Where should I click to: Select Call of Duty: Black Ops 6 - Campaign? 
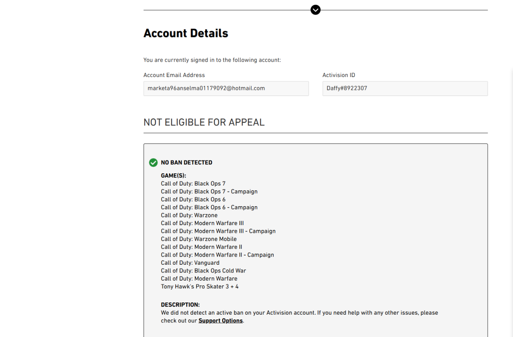[x=209, y=207]
